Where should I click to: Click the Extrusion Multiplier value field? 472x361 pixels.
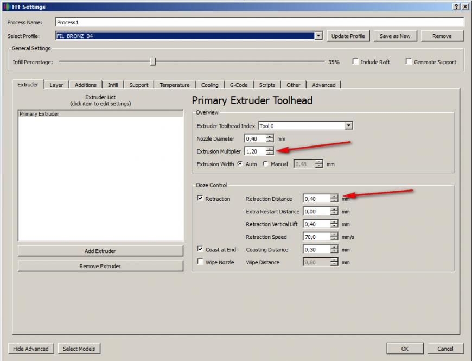(256, 151)
